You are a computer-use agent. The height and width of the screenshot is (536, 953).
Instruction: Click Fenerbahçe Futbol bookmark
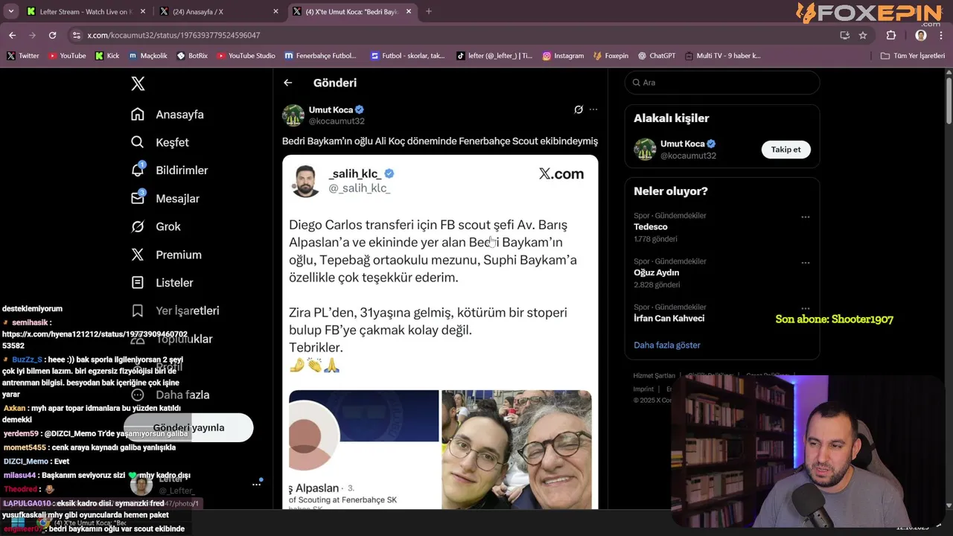[320, 56]
